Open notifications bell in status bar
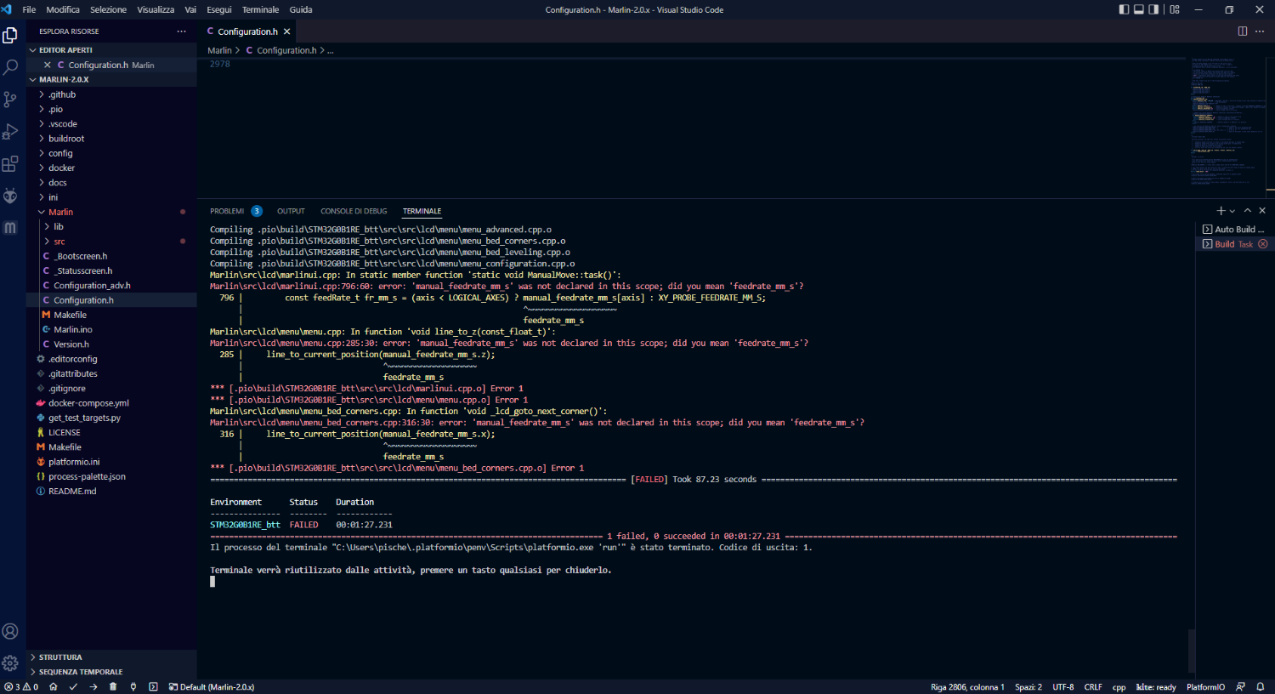Screen dimensions: 1275x694 [x=1262, y=687]
